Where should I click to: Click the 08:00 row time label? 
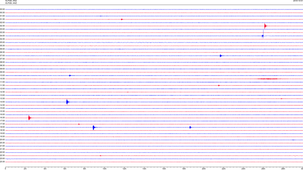(x=2, y=62)
